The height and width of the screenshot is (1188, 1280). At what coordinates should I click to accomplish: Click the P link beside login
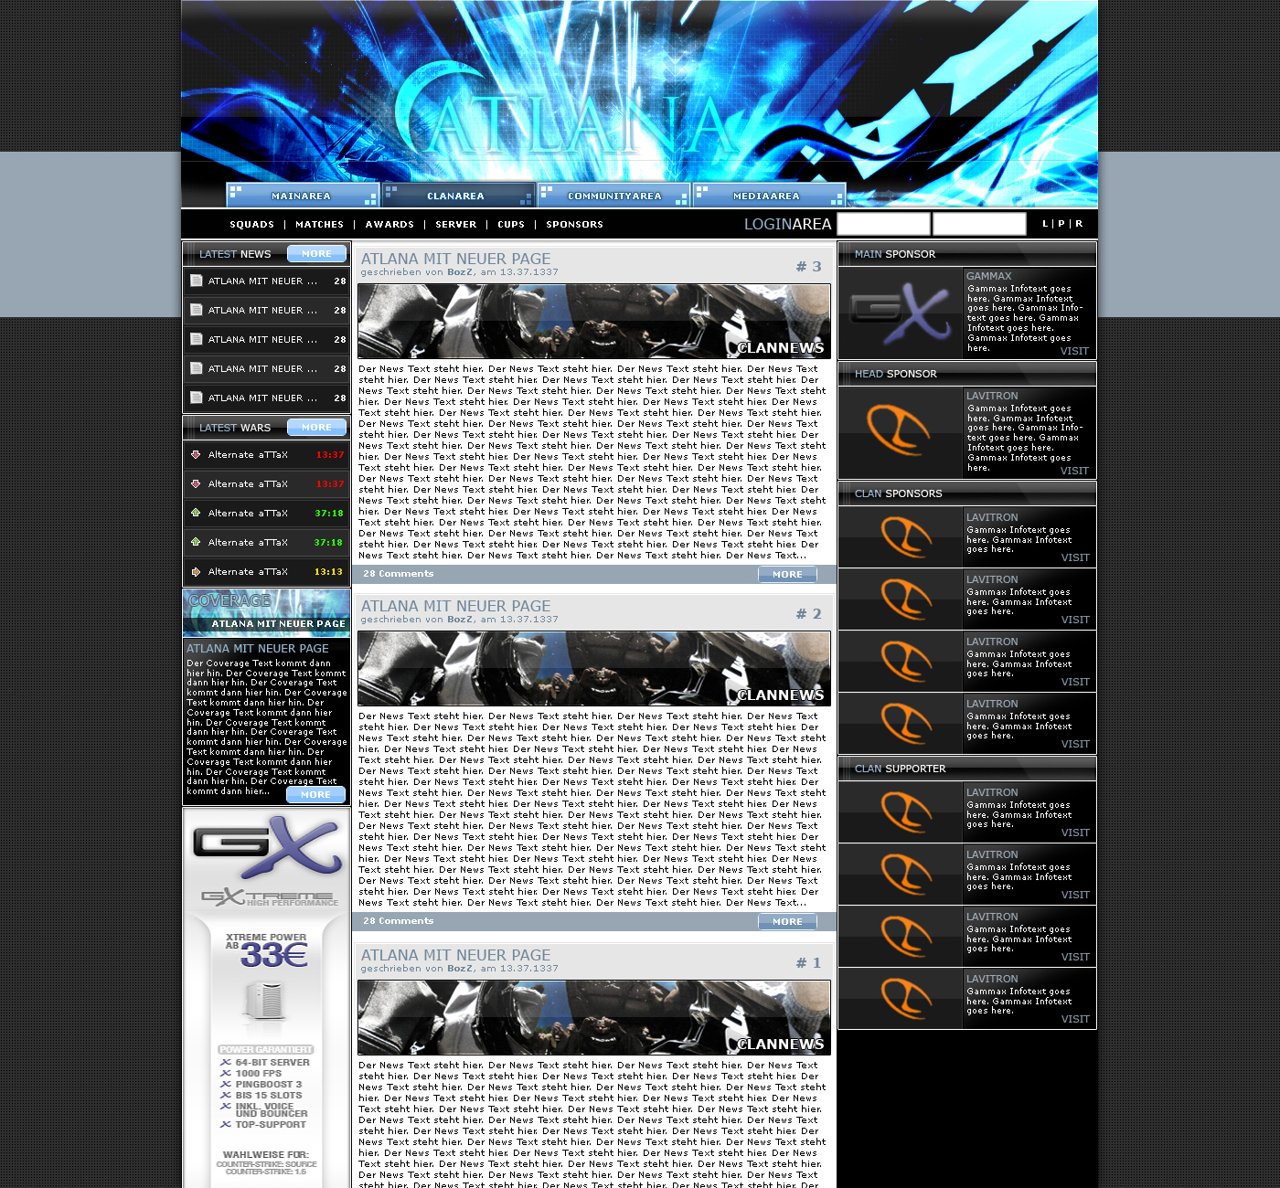pyautogui.click(x=1061, y=223)
